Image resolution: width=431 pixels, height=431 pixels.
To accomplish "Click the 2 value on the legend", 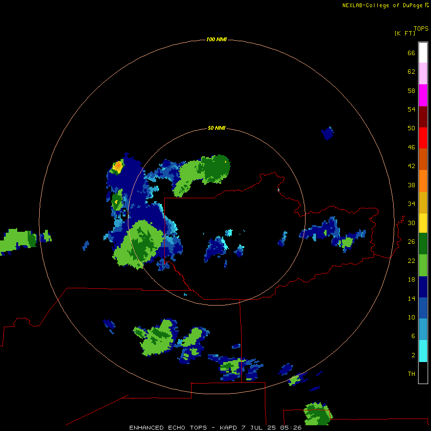I will pos(413,355).
